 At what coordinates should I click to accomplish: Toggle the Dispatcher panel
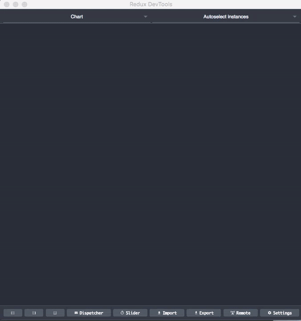[89, 313]
